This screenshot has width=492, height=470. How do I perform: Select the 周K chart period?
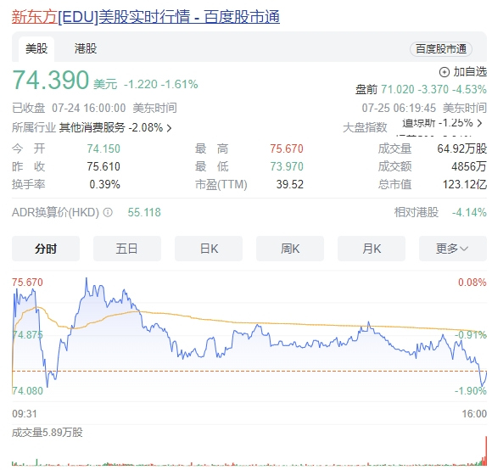pos(290,249)
